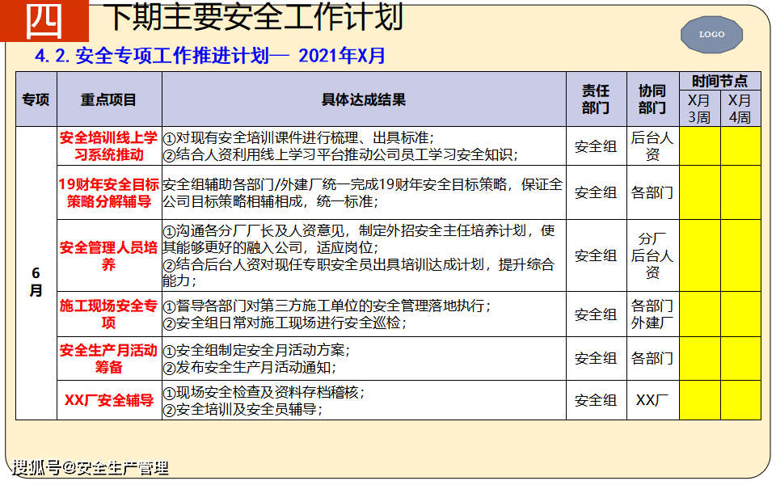Click the subtitle 4.2.安全专项工作推进计划
This screenshot has width=776, height=485.
(x=210, y=56)
